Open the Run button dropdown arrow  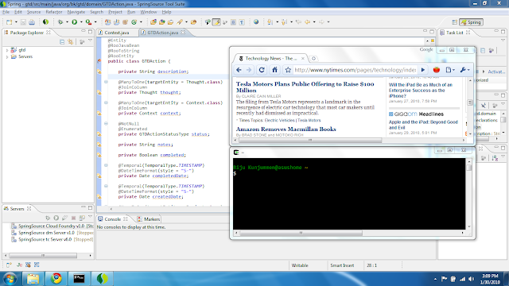(x=81, y=22)
